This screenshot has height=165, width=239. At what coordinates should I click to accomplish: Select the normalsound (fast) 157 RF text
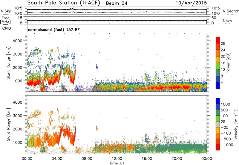[54, 29]
